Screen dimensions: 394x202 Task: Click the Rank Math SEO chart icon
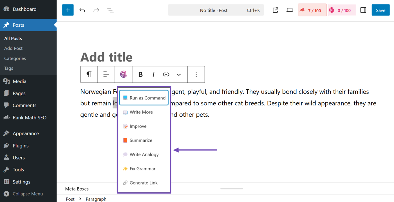6,117
